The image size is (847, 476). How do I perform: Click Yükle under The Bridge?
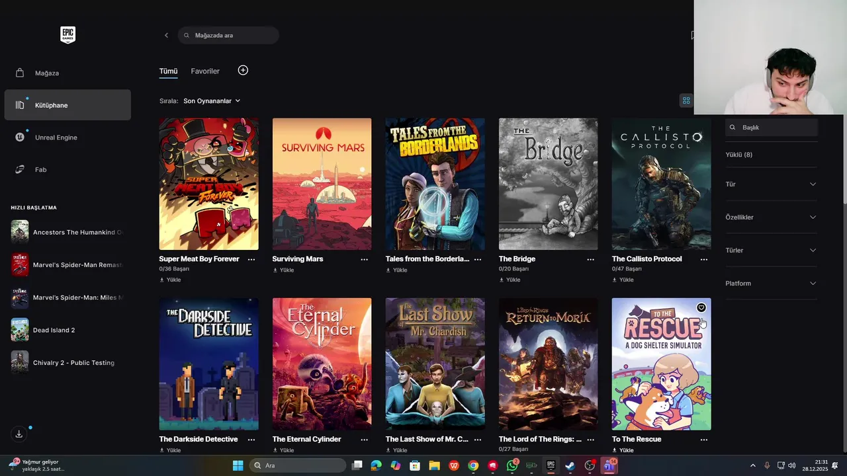coord(510,280)
